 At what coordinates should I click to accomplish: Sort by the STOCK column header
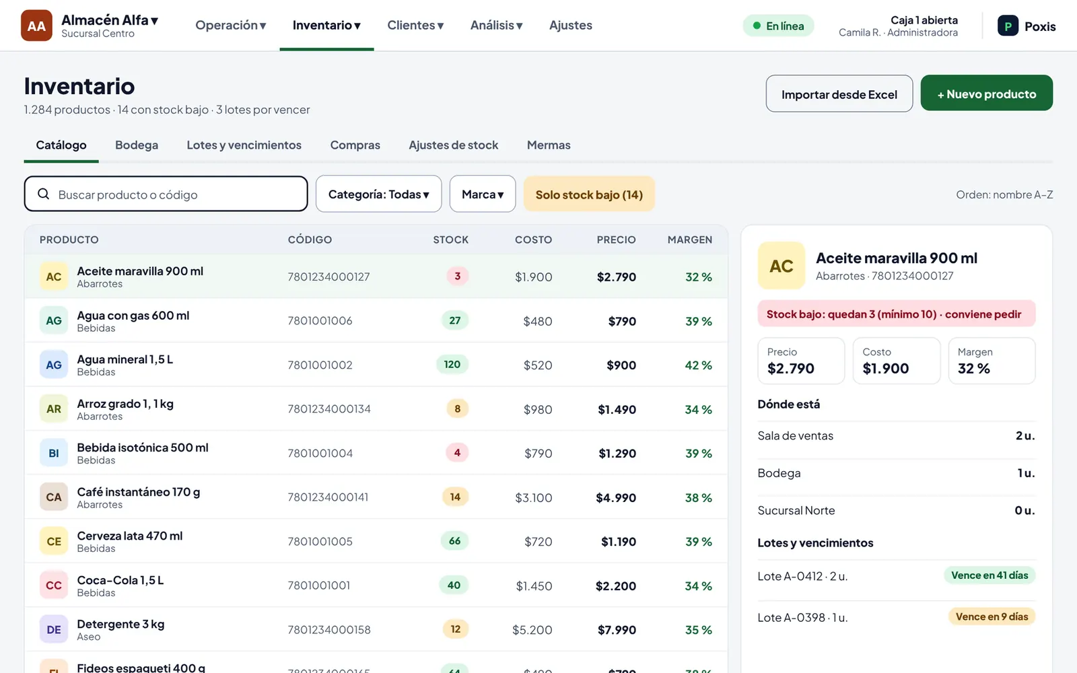[451, 240]
